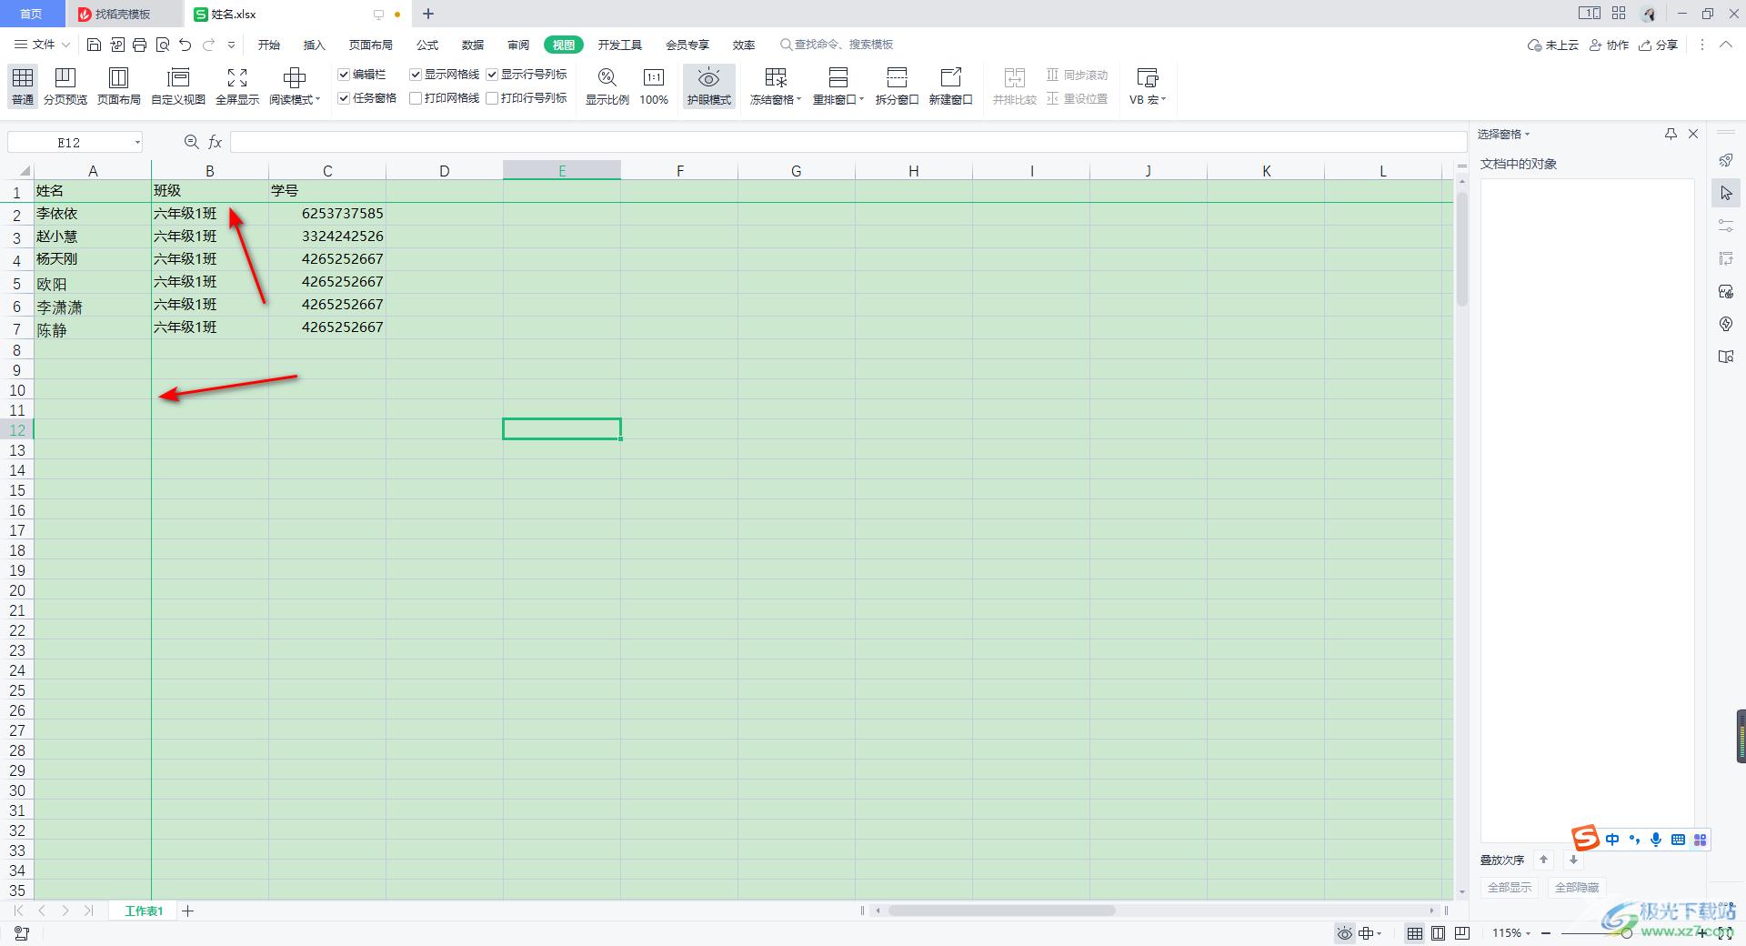Click the 冻结窗格 freeze panes icon

776,78
